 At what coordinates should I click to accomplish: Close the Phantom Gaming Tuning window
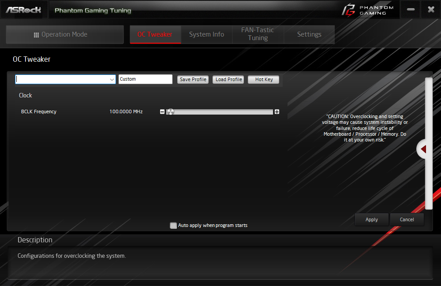(431, 10)
